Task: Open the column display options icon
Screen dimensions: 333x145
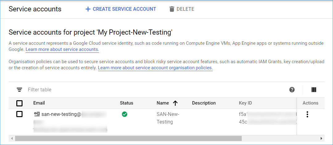Action: tap(314, 90)
